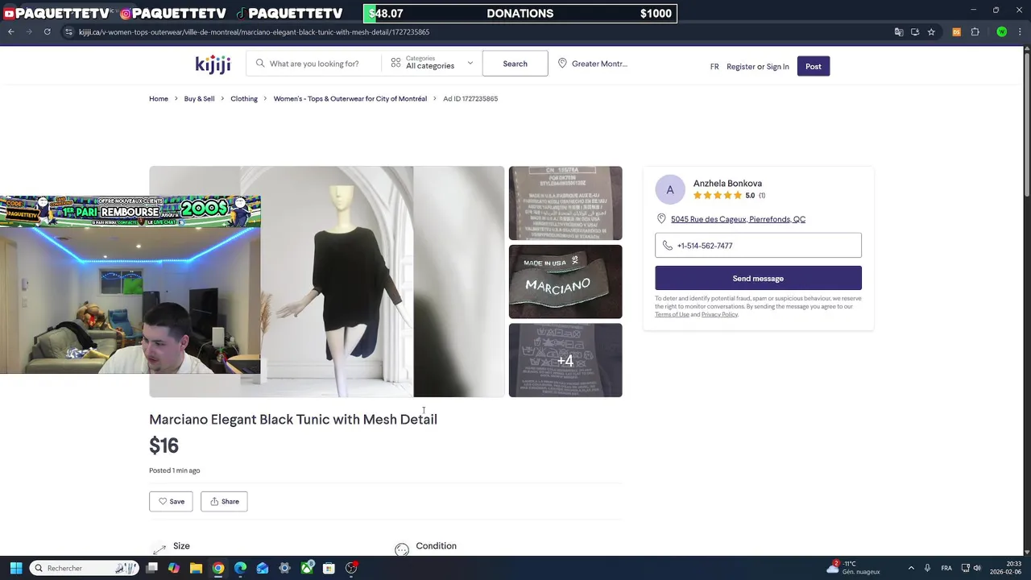
Task: Reload the page in browser
Action: [48, 32]
